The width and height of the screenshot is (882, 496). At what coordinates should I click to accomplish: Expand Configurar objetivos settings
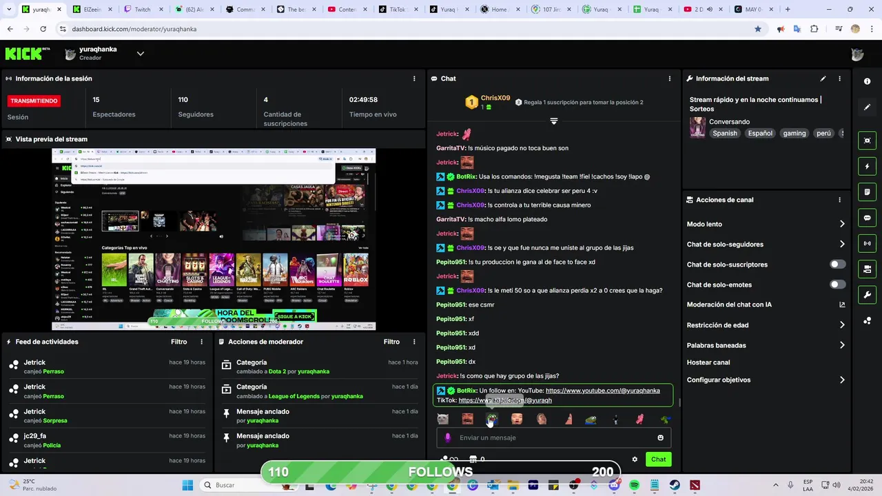point(842,380)
